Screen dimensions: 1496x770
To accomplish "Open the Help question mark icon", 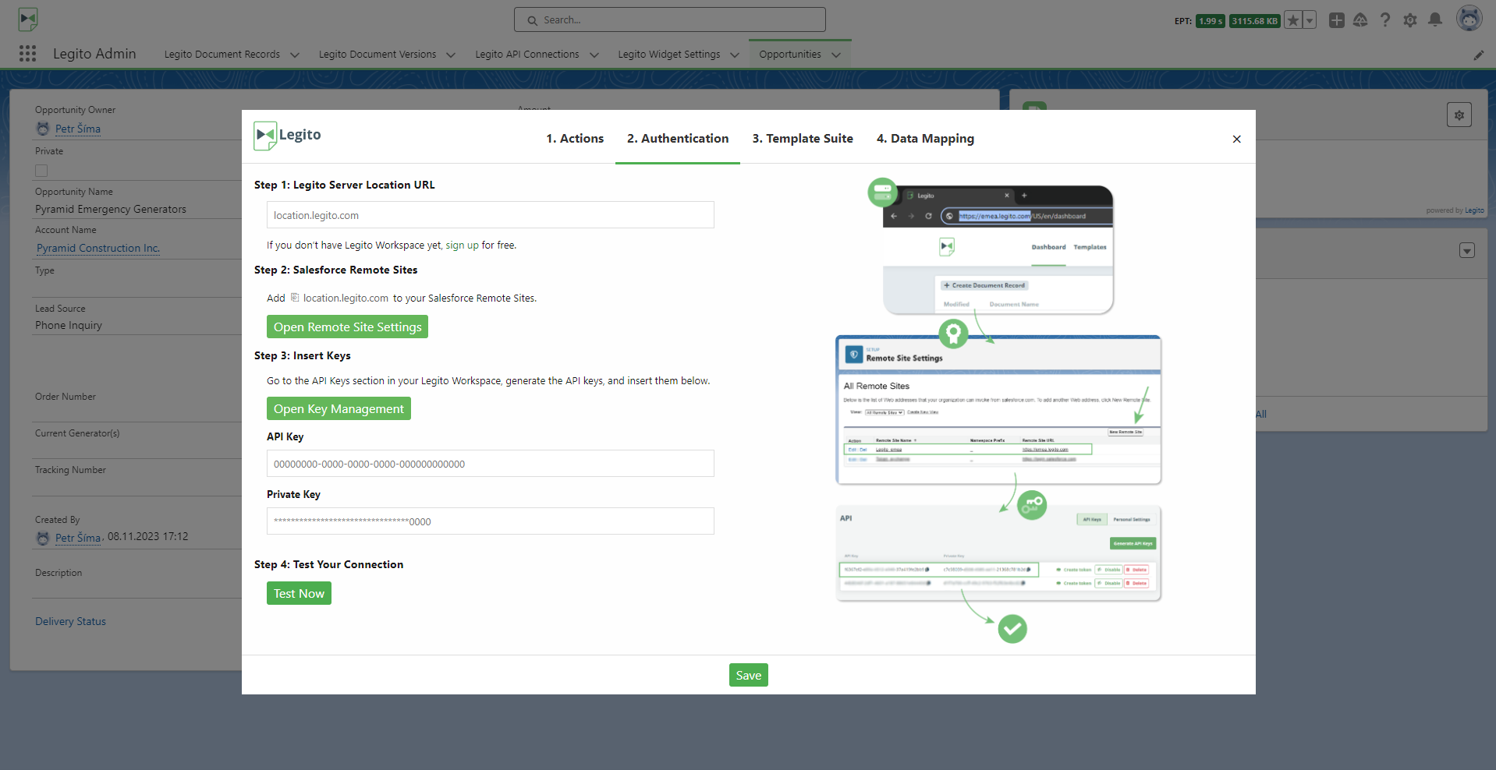I will (x=1385, y=20).
